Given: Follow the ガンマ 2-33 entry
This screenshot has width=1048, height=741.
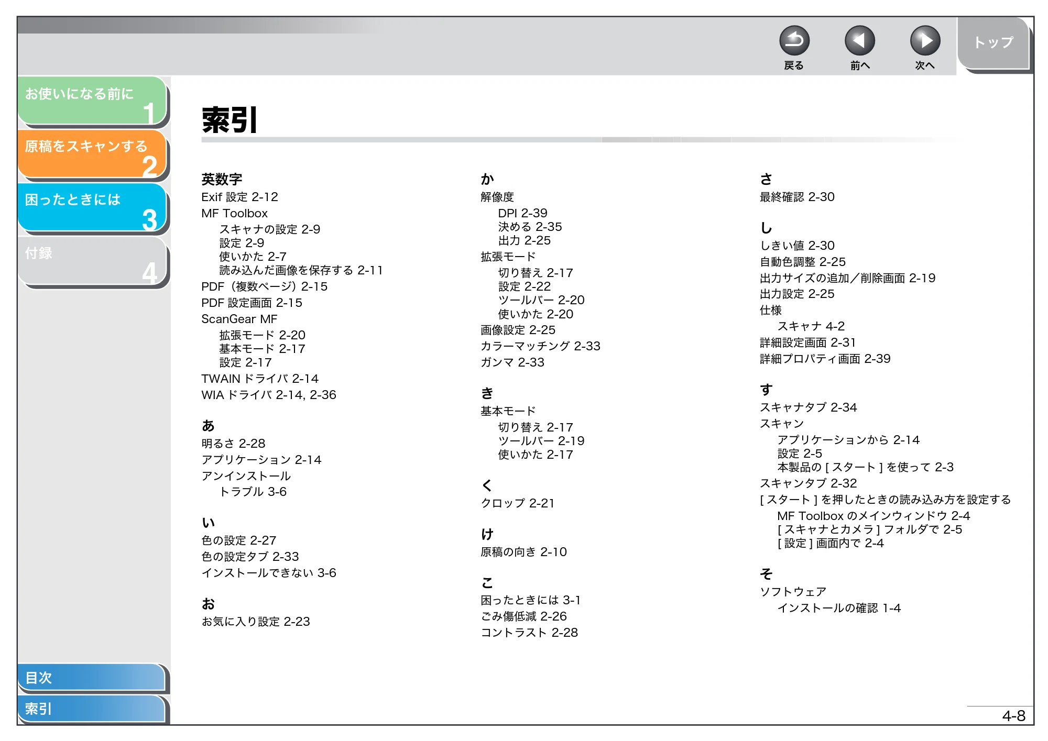Looking at the screenshot, I should (x=512, y=362).
